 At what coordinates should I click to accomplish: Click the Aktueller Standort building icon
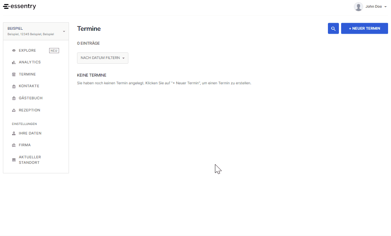(x=14, y=160)
